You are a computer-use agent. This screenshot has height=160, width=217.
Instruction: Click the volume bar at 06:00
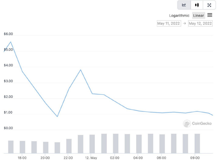[x=162, y=144]
